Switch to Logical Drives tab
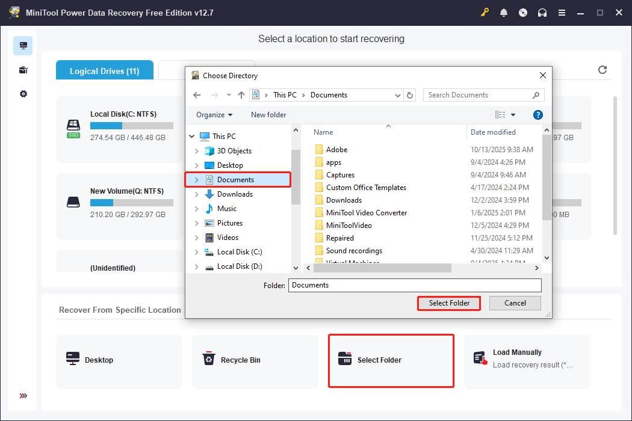 [104, 71]
